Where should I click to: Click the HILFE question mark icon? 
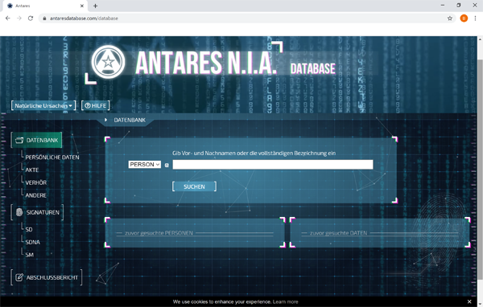coord(88,106)
